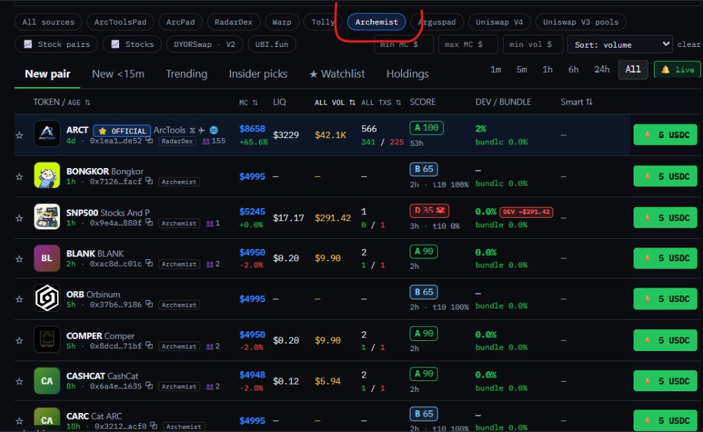Copy COMPER contract address 0x8dcd…71bf

[149, 346]
